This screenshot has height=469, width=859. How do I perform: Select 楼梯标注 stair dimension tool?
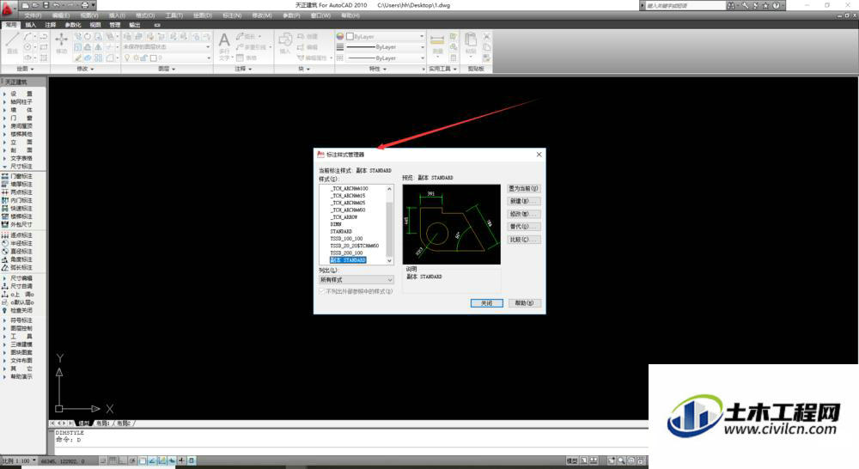click(17, 216)
